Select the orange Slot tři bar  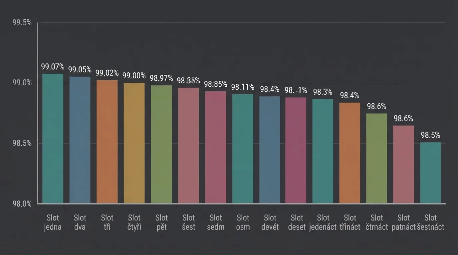pyautogui.click(x=107, y=142)
